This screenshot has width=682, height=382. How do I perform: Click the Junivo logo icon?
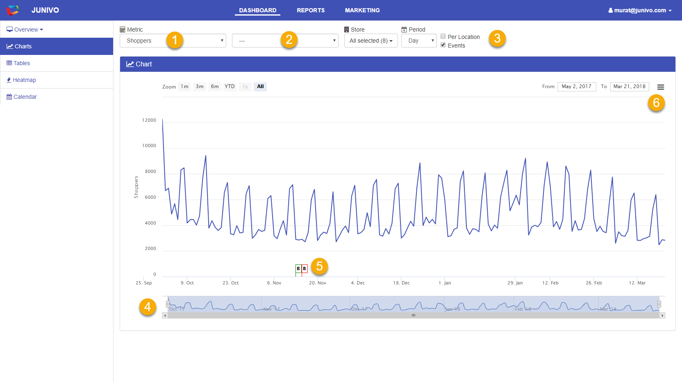13,10
